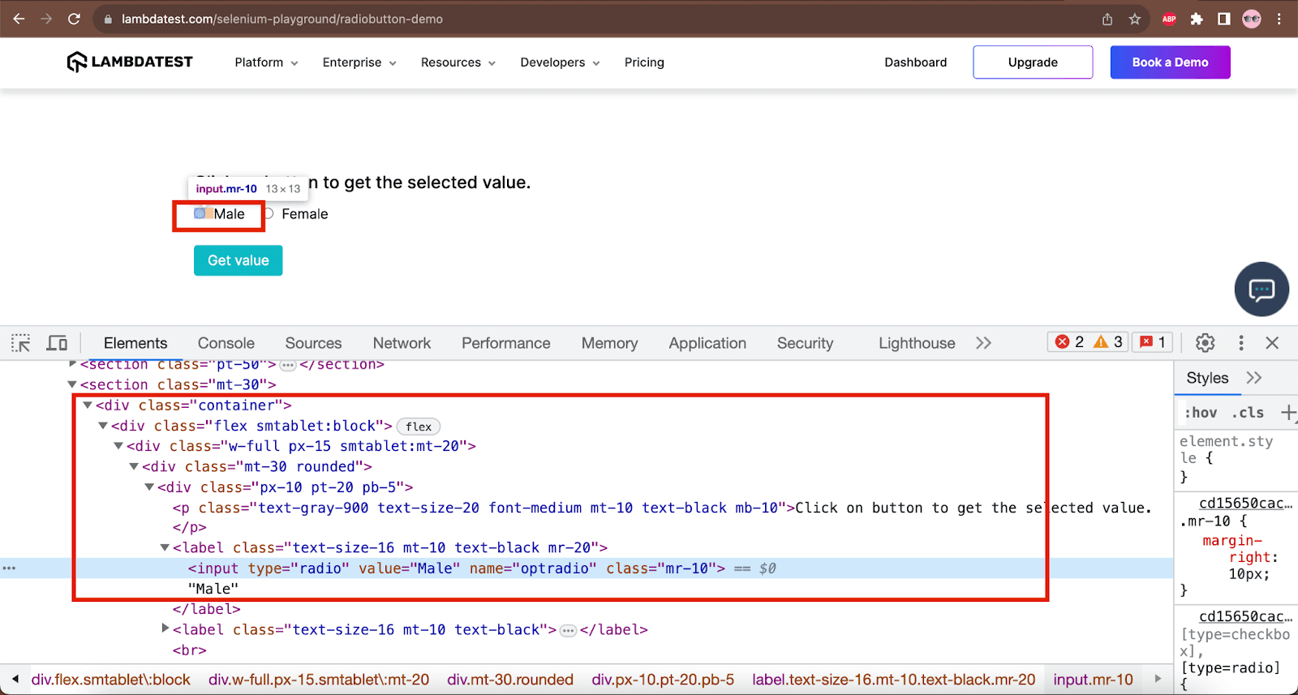1298x695 pixels.
Task: Open the Enterprise dropdown menu
Action: click(359, 62)
